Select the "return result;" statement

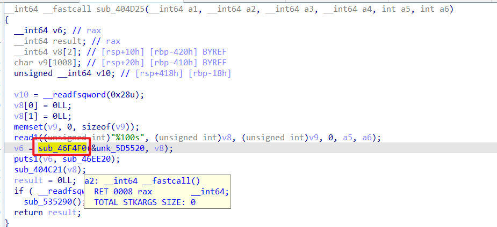point(47,212)
